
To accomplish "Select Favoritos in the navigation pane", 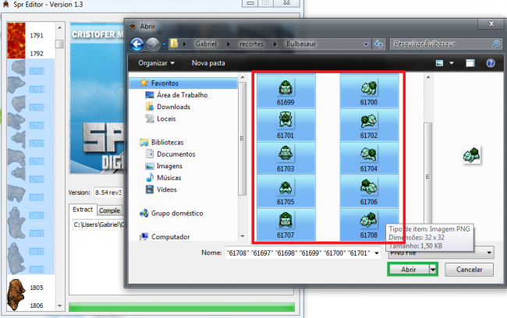I will (x=183, y=83).
